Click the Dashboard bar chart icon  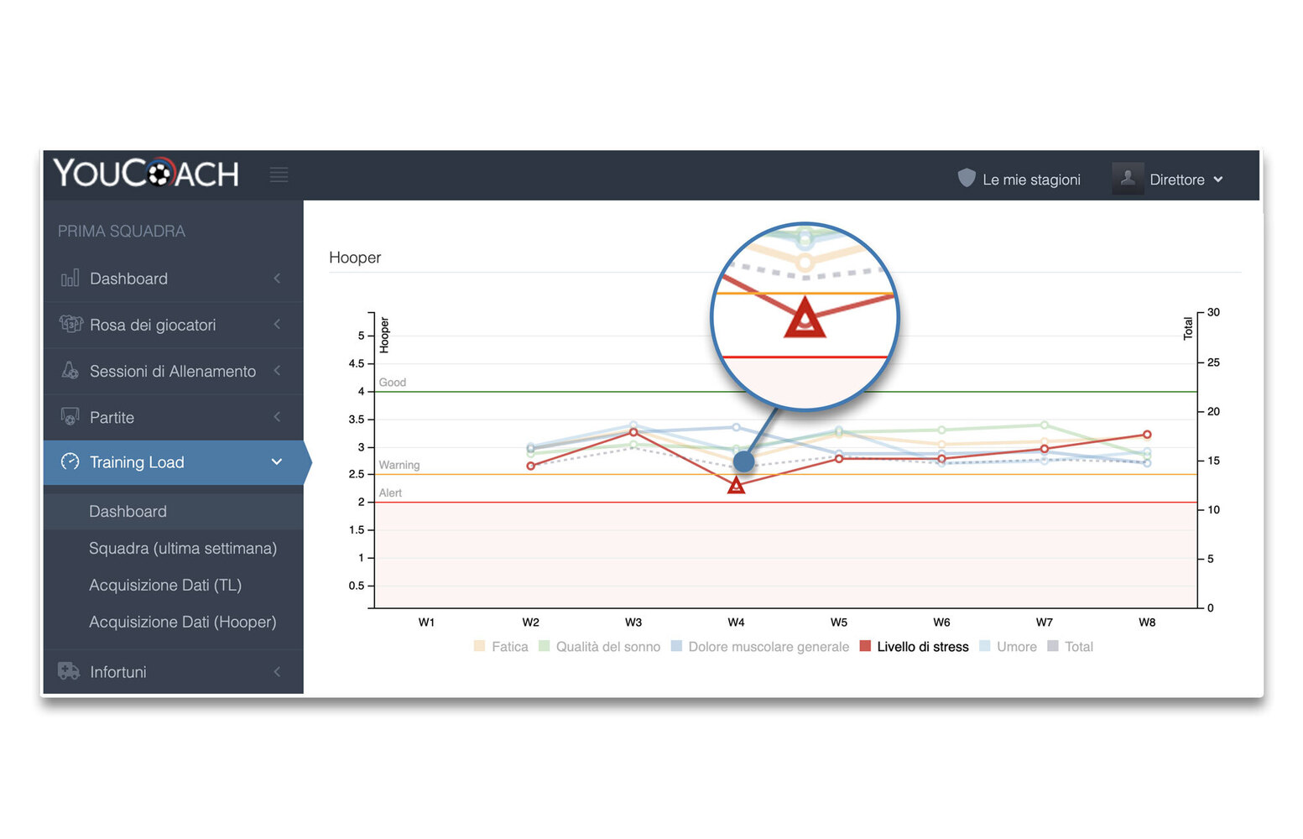point(70,279)
